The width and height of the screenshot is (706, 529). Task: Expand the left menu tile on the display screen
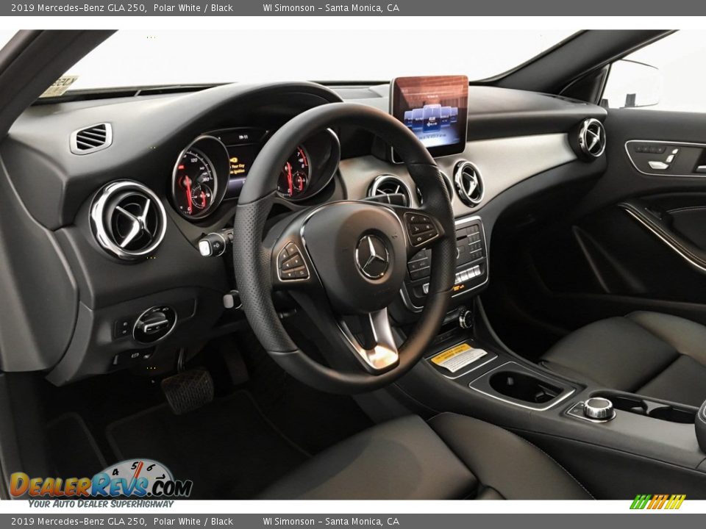(409, 118)
